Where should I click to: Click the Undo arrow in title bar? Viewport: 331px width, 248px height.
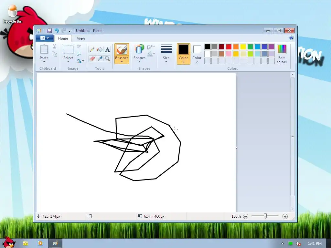(57, 31)
